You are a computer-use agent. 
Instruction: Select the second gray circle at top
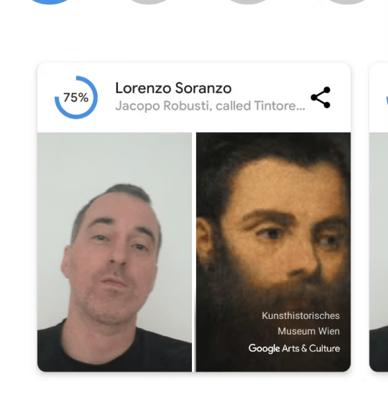point(148,2)
